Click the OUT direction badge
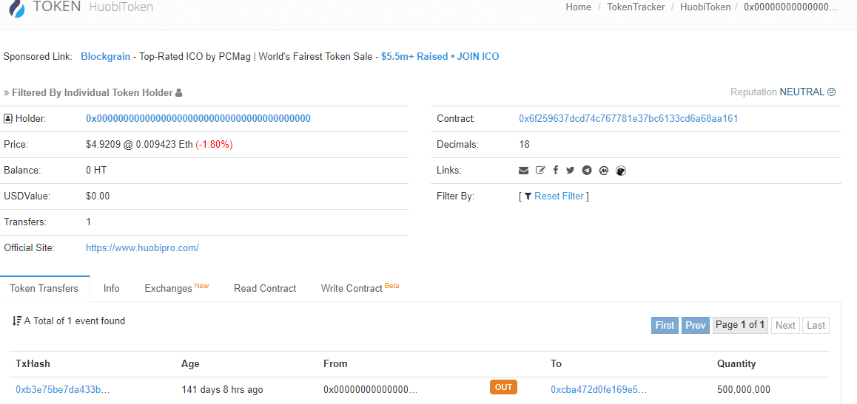The height and width of the screenshot is (404, 857). [x=503, y=387]
